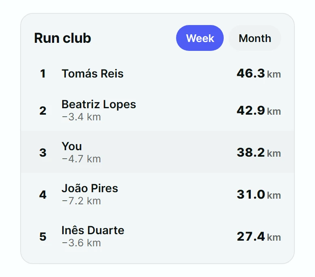315x277 pixels.
Task: Open Beatriz Lopes leaderboard entry
Action: click(x=157, y=111)
